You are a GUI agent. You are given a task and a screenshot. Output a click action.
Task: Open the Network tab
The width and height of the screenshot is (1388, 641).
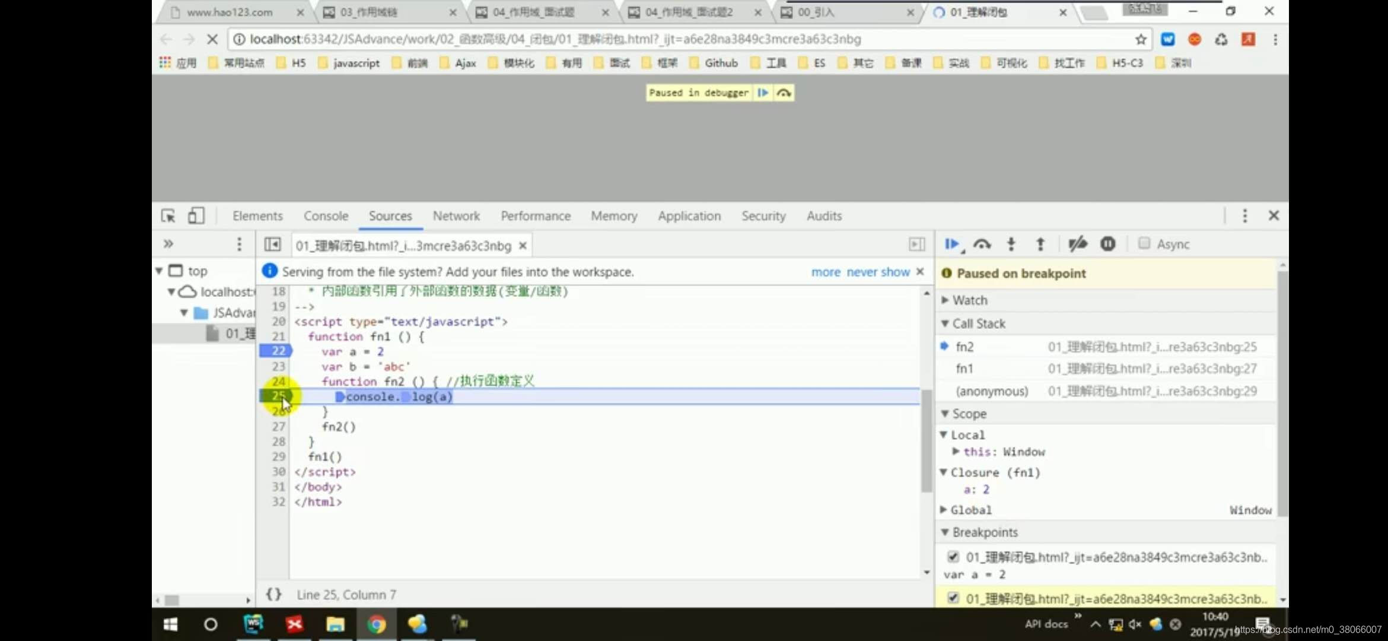click(x=456, y=216)
